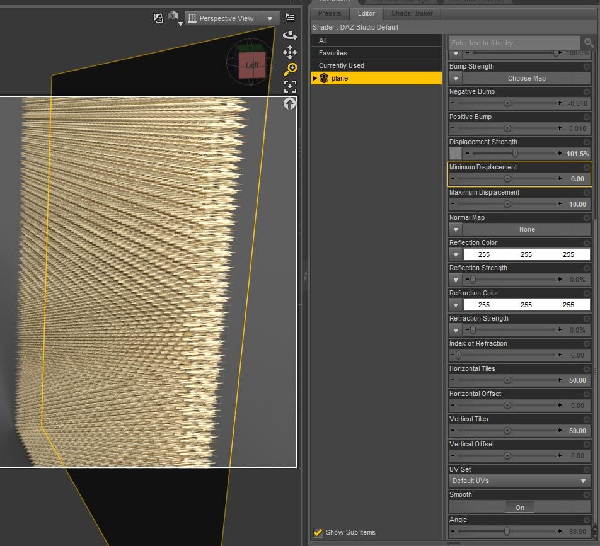
Task: Select the Currently Used category
Action: [x=376, y=65]
